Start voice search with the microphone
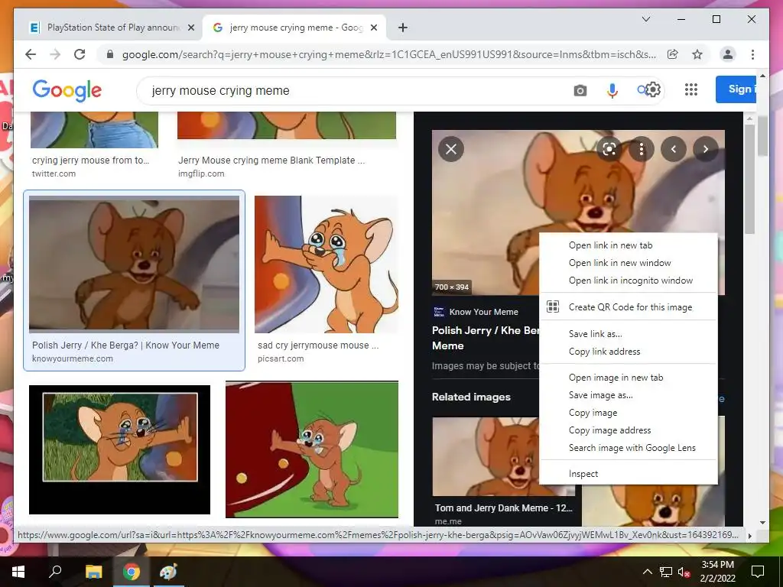 click(x=612, y=90)
